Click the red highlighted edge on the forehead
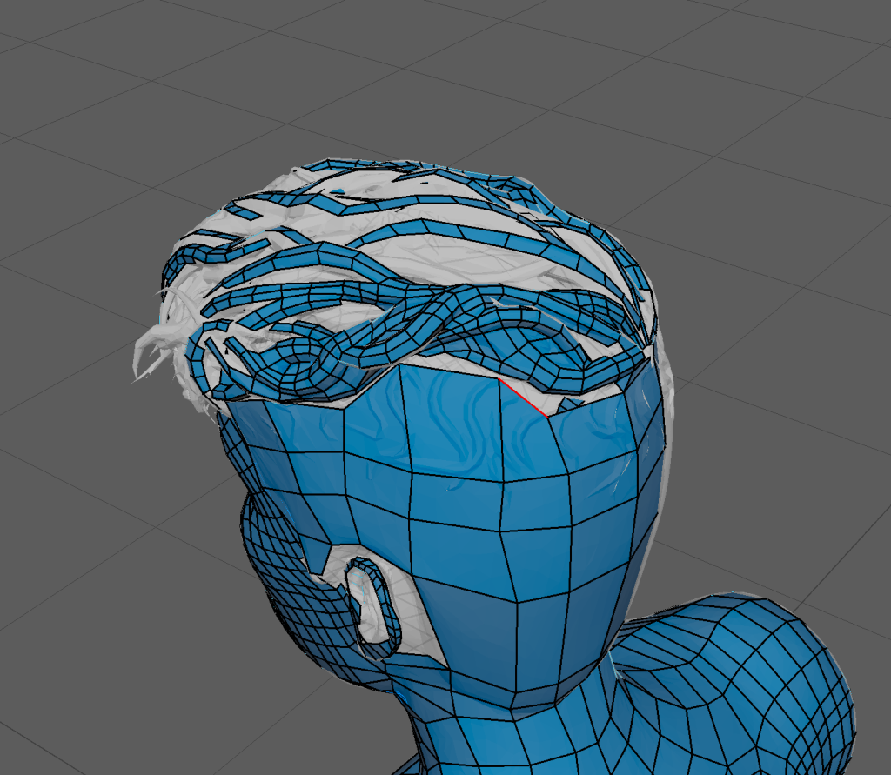 pyautogui.click(x=523, y=398)
